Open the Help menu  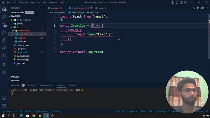pyautogui.click(x=62, y=2)
